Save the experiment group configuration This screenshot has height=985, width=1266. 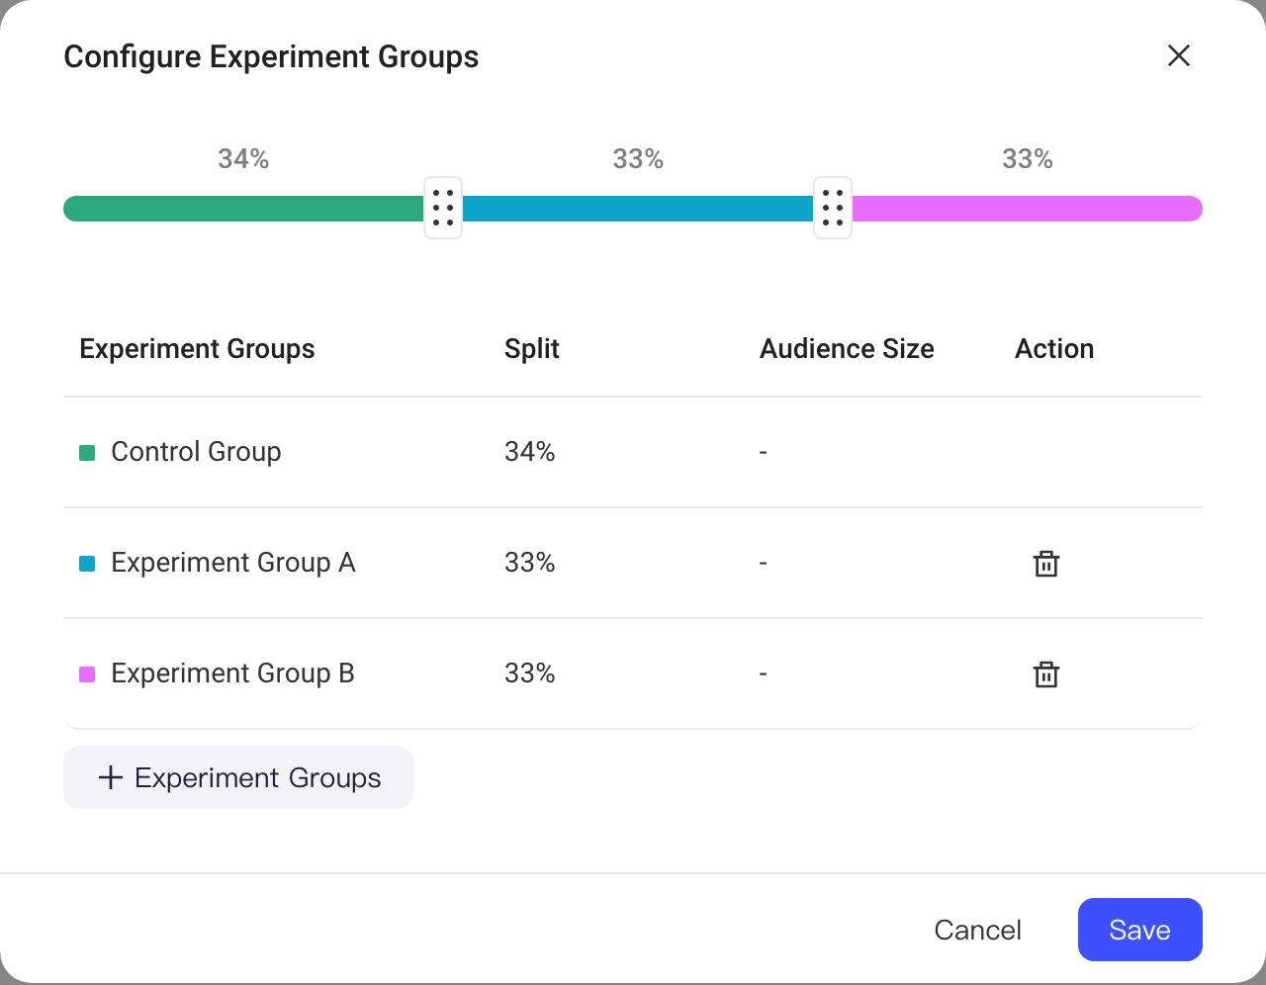pos(1140,930)
